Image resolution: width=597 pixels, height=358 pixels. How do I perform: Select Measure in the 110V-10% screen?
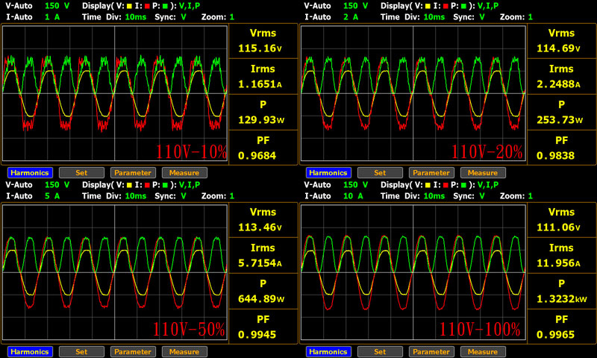click(184, 173)
